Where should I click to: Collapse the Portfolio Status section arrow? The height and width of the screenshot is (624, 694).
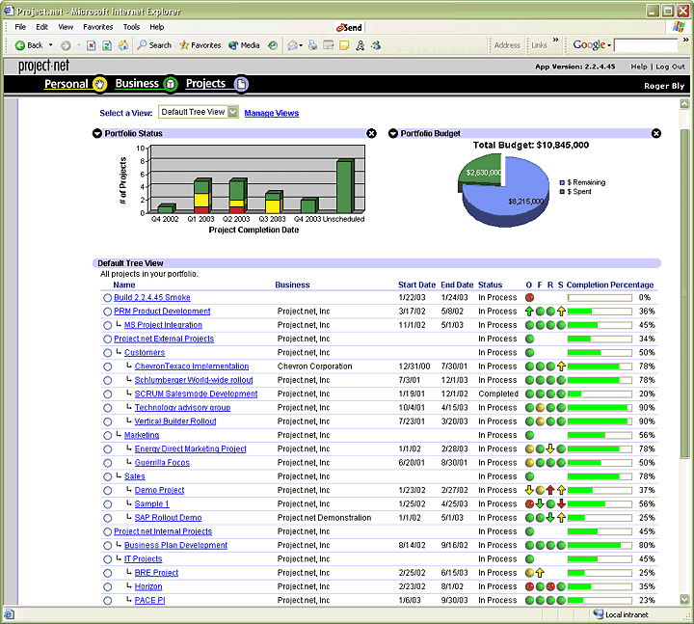point(97,133)
